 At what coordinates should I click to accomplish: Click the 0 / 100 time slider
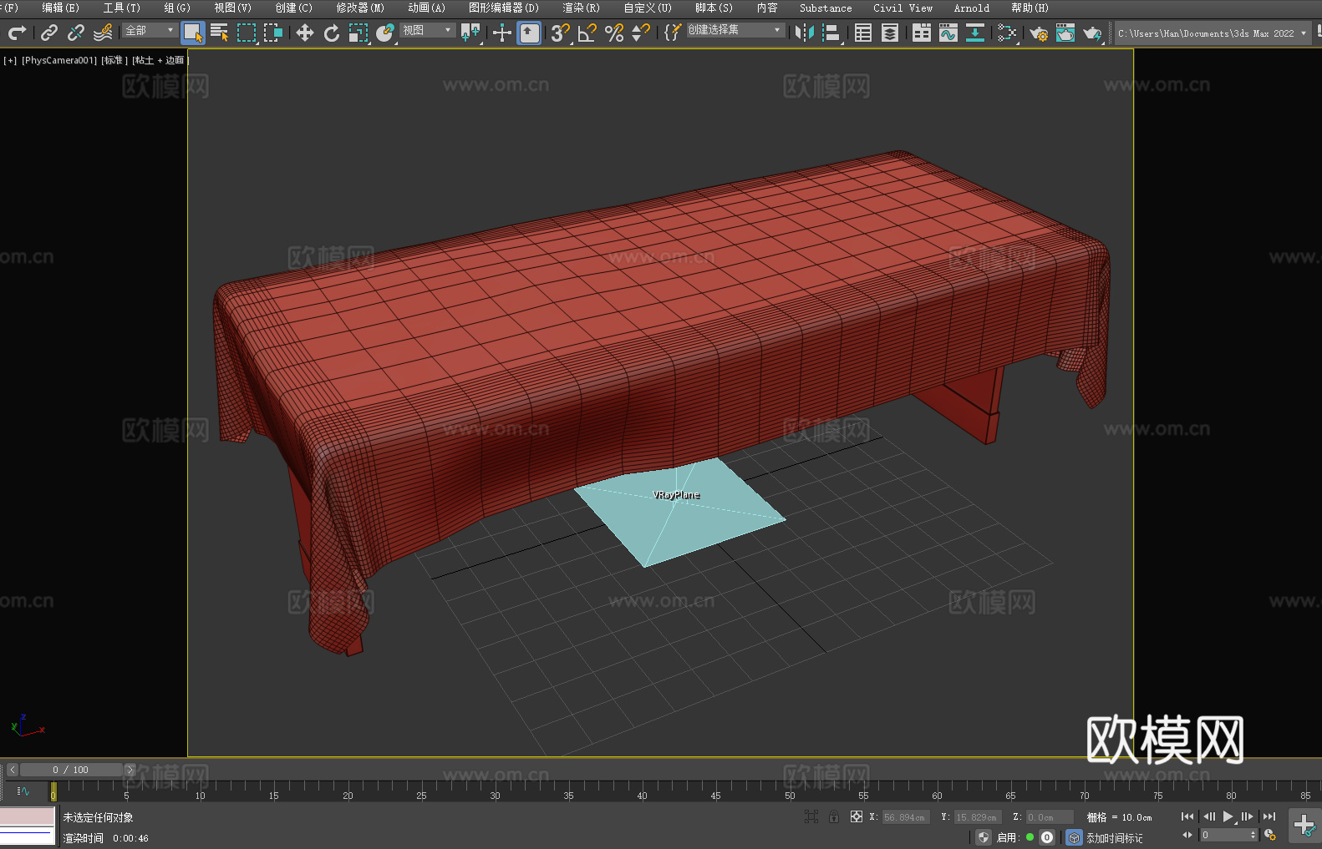coord(71,770)
